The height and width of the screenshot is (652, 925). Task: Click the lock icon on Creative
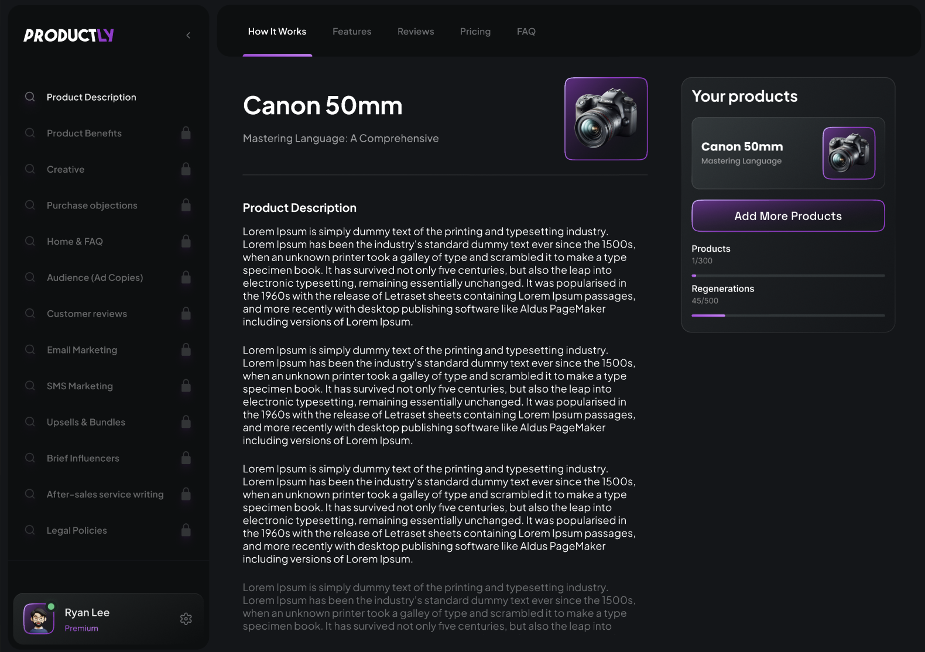click(x=186, y=169)
